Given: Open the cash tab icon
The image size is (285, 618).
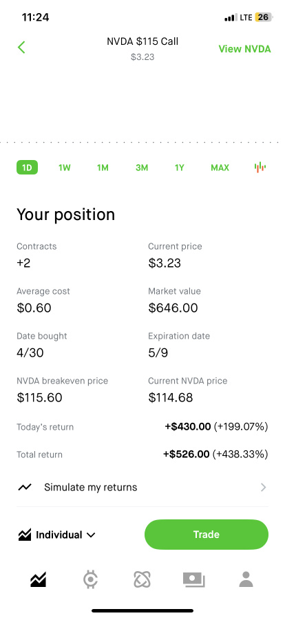Looking at the screenshot, I should pos(193,580).
